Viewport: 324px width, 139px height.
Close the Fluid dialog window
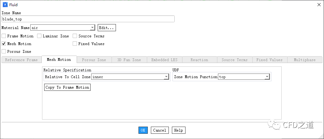click(319, 4)
